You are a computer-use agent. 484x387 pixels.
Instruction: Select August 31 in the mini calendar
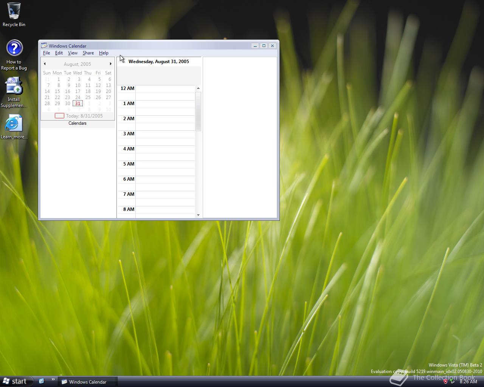[x=78, y=103]
